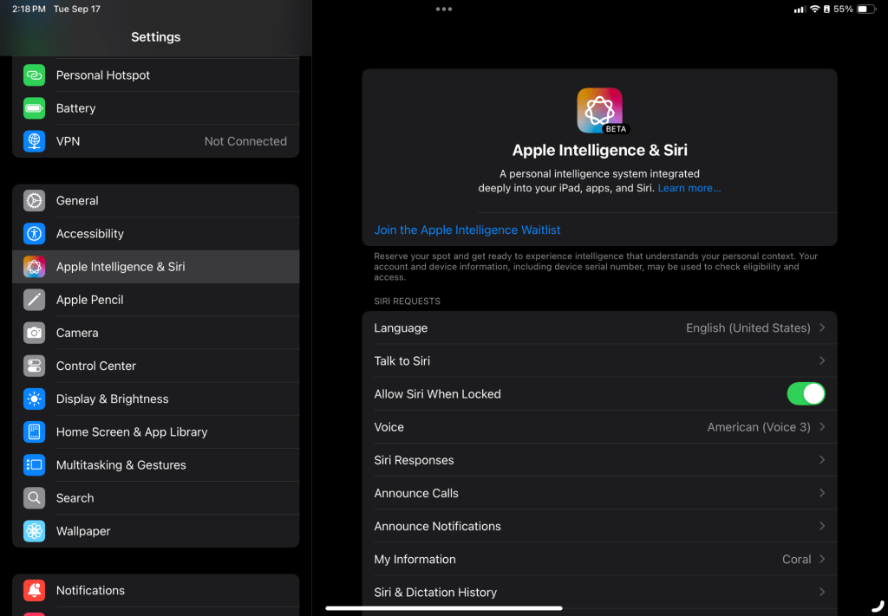Tap the Apple Pencil icon
Viewport: 888px width, 616px height.
pos(34,300)
